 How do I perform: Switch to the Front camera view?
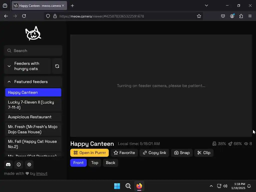[78, 162]
